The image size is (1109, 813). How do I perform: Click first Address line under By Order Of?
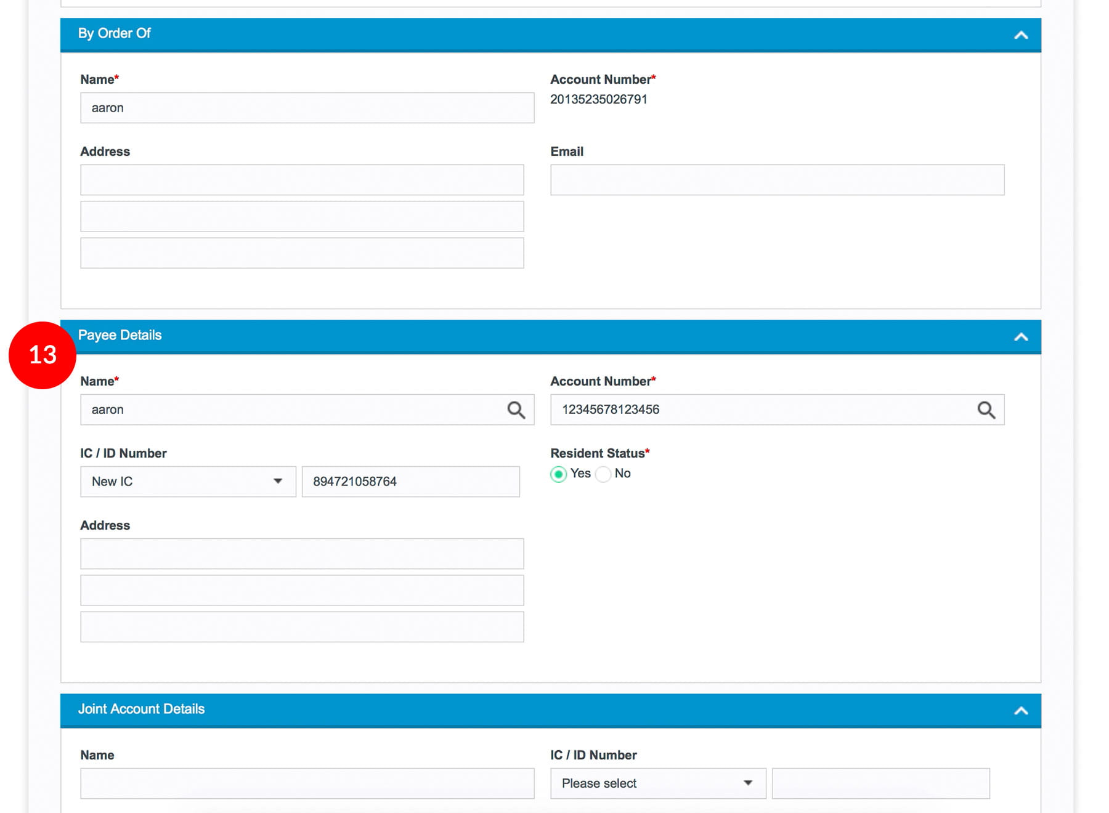302,180
